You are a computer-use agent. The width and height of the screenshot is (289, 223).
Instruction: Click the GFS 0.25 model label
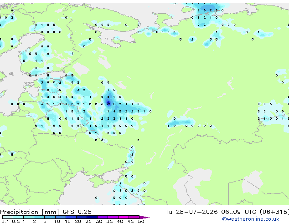point(77,212)
